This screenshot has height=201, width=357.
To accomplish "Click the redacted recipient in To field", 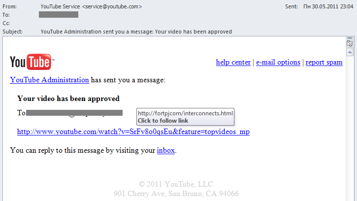I will (x=59, y=15).
